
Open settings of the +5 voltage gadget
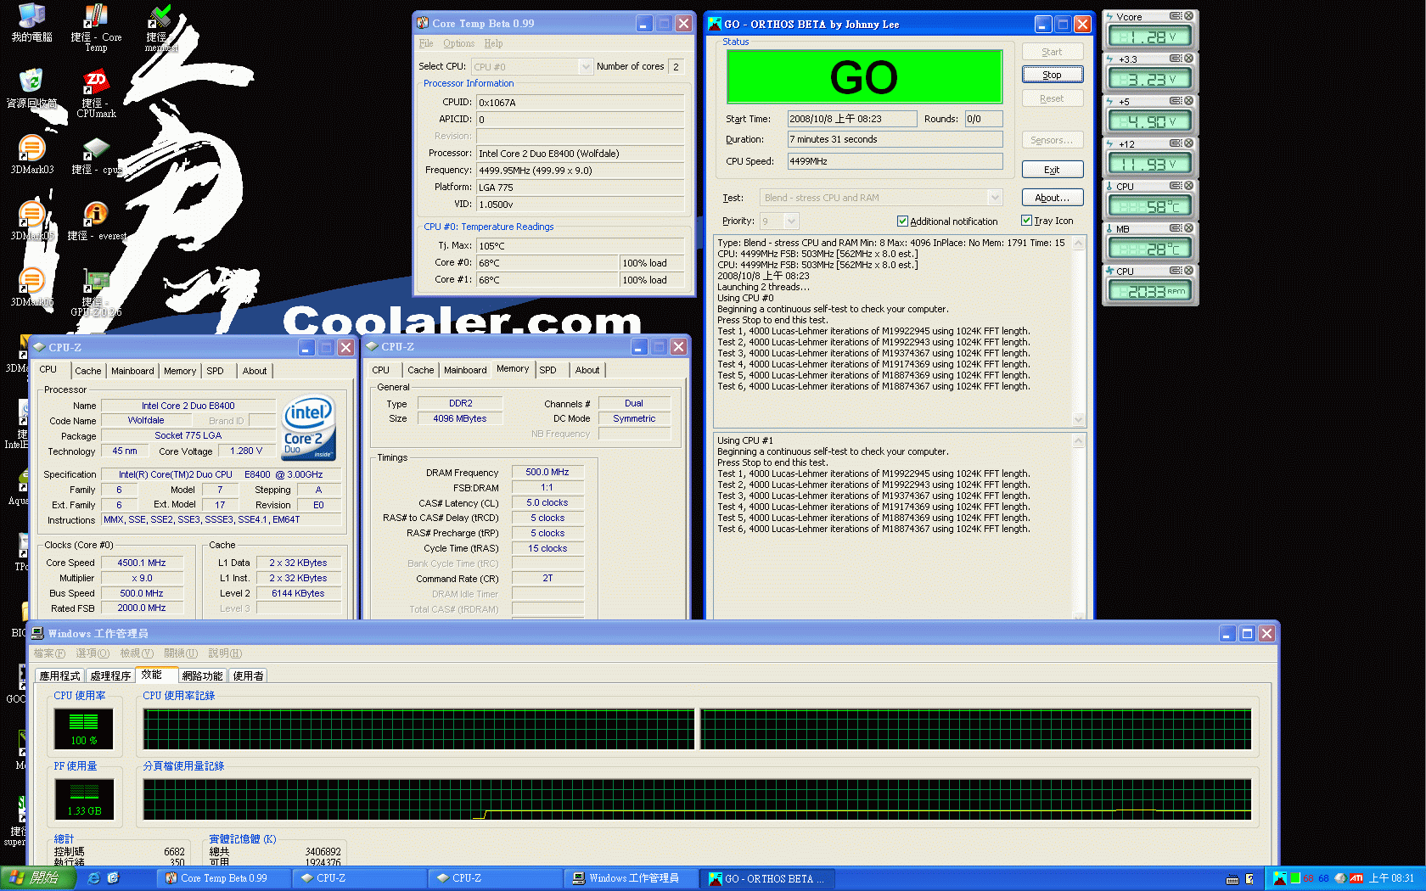[1176, 101]
